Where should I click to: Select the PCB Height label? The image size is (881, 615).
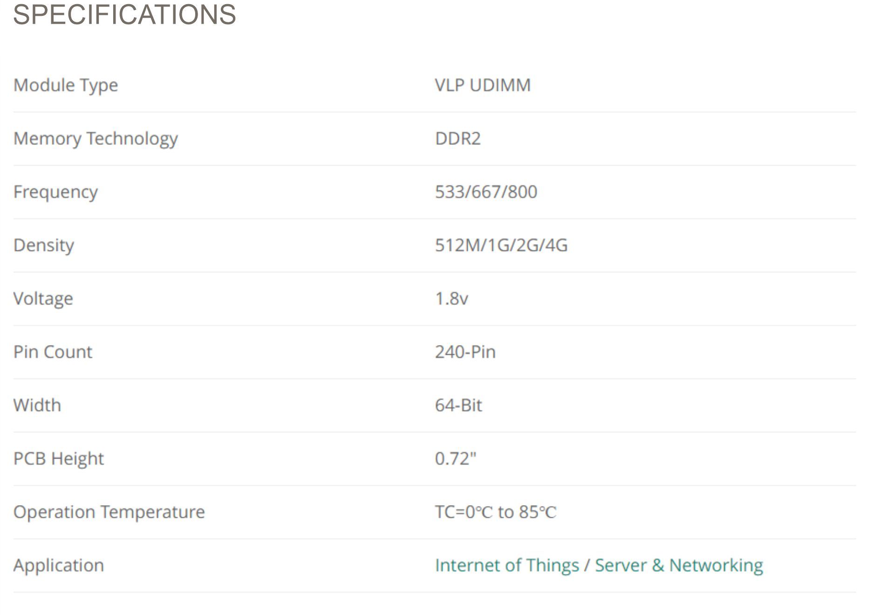pos(59,459)
